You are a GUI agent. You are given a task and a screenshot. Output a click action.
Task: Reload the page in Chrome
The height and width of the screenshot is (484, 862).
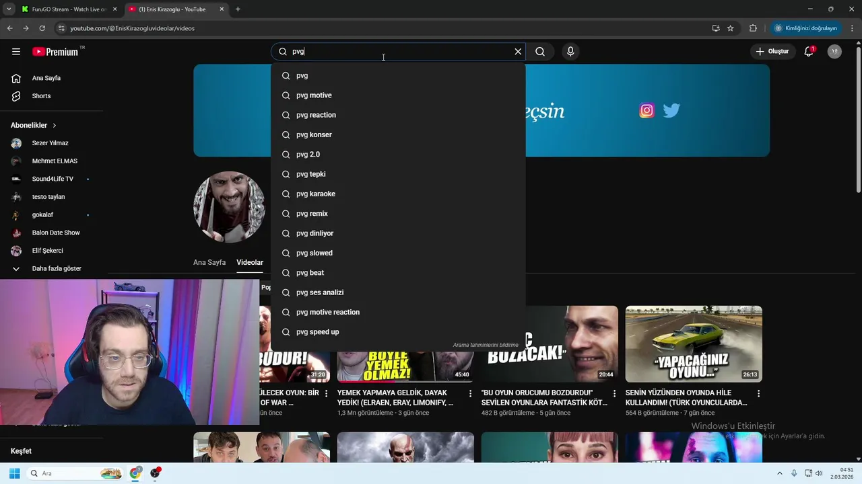pyautogui.click(x=42, y=28)
